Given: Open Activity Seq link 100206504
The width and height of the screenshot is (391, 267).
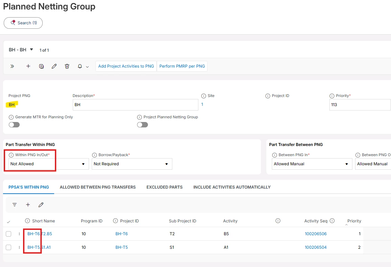Looking at the screenshot, I should tap(316, 247).
